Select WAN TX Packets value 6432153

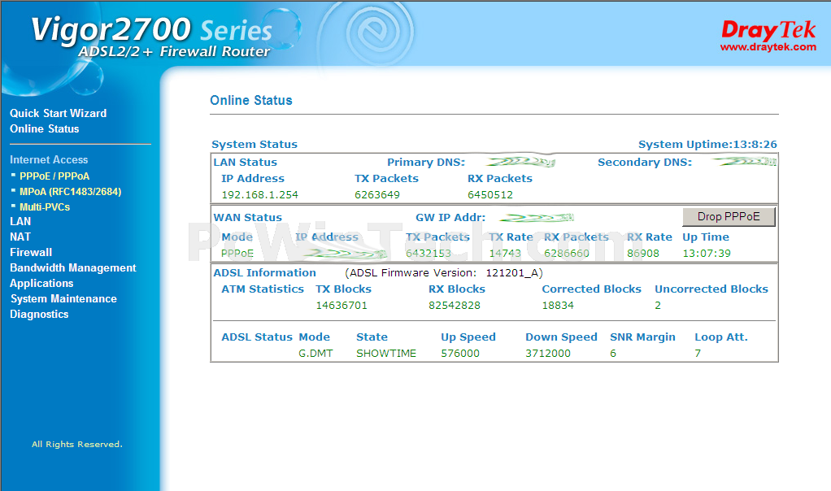pos(429,253)
